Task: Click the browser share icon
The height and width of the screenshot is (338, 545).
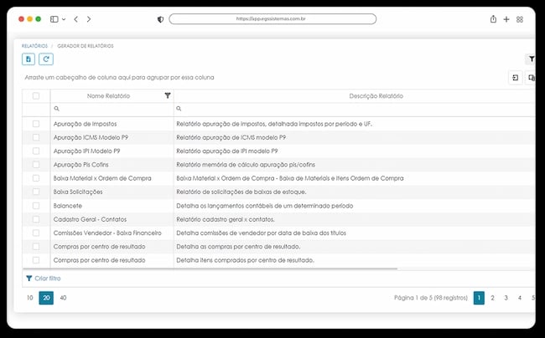Action: [493, 19]
